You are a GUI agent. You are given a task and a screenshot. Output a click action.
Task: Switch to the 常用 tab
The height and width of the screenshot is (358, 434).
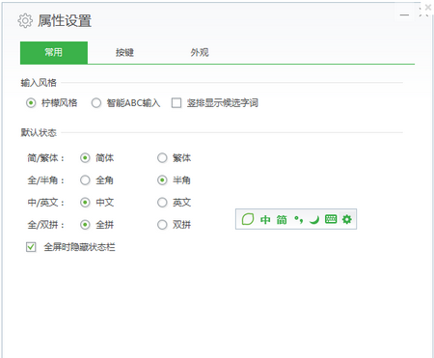point(54,52)
